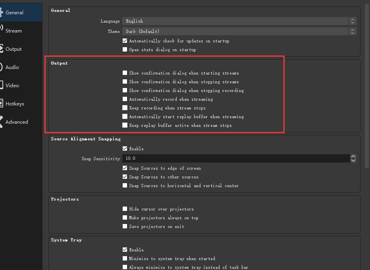The height and width of the screenshot is (270, 370).
Task: Uncheck snap sources to edge of screen
Action: pyautogui.click(x=125, y=168)
